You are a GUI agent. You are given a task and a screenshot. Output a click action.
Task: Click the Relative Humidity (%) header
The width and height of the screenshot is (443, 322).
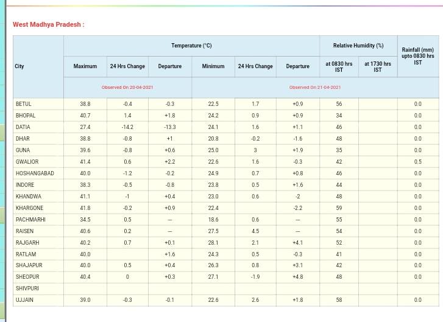pos(358,46)
